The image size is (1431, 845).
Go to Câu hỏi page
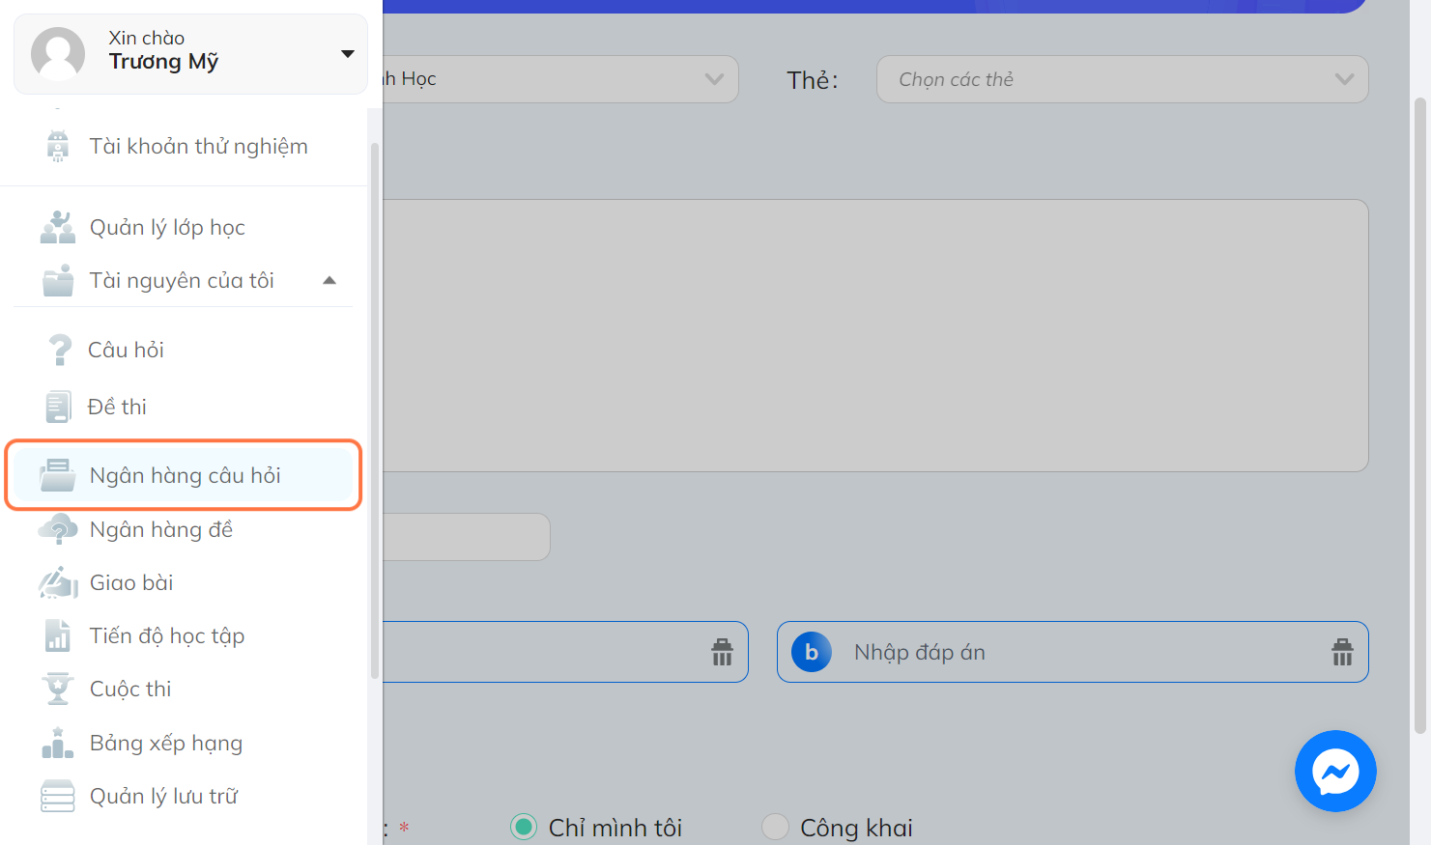click(126, 350)
